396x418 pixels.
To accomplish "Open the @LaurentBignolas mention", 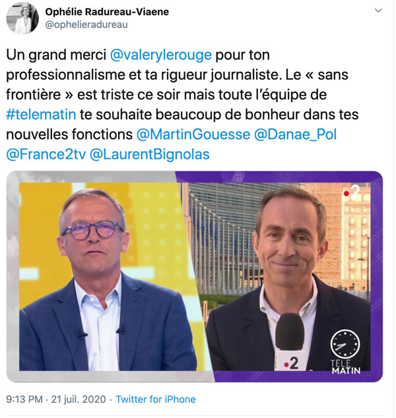I will [150, 155].
